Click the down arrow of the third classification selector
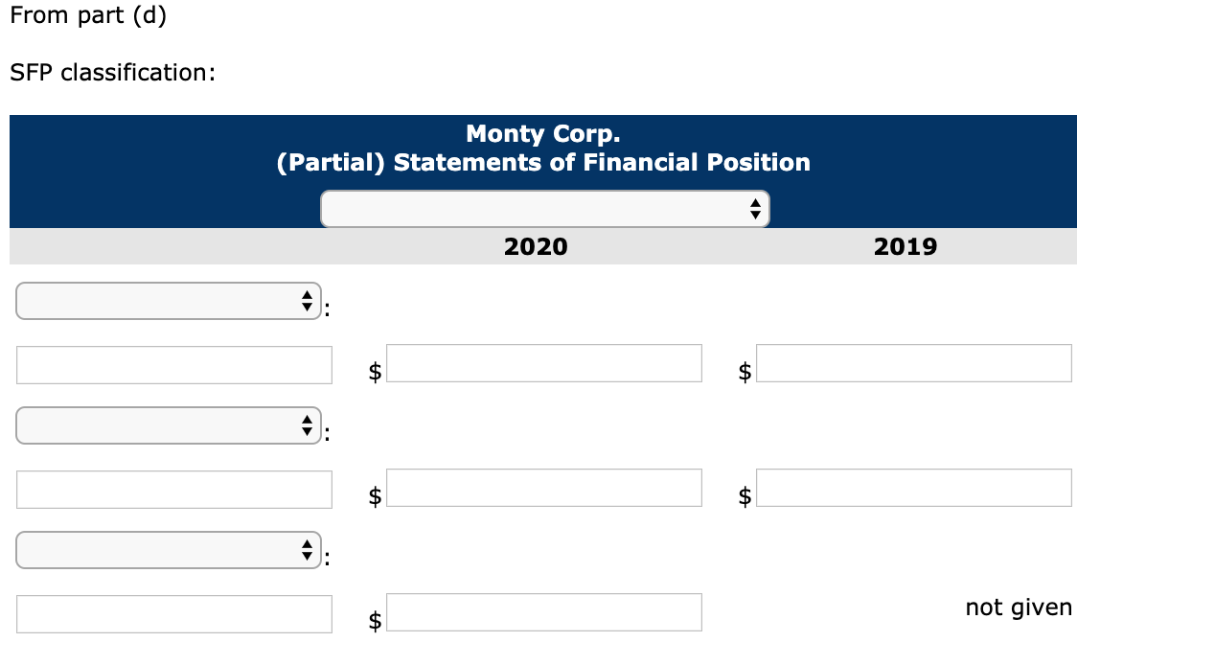The height and width of the screenshot is (665, 1215). pos(307,556)
